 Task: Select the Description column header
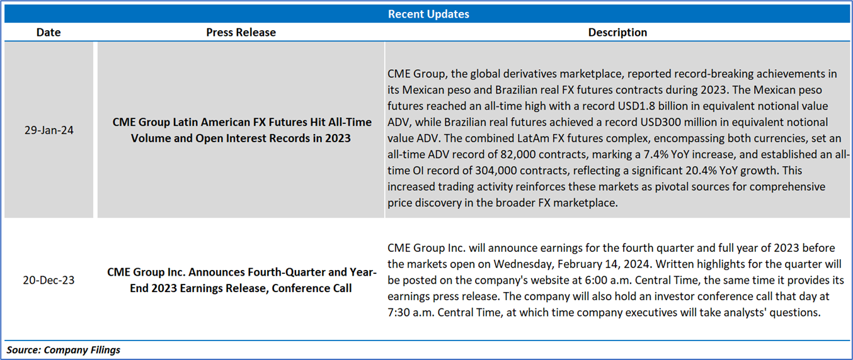click(x=617, y=32)
